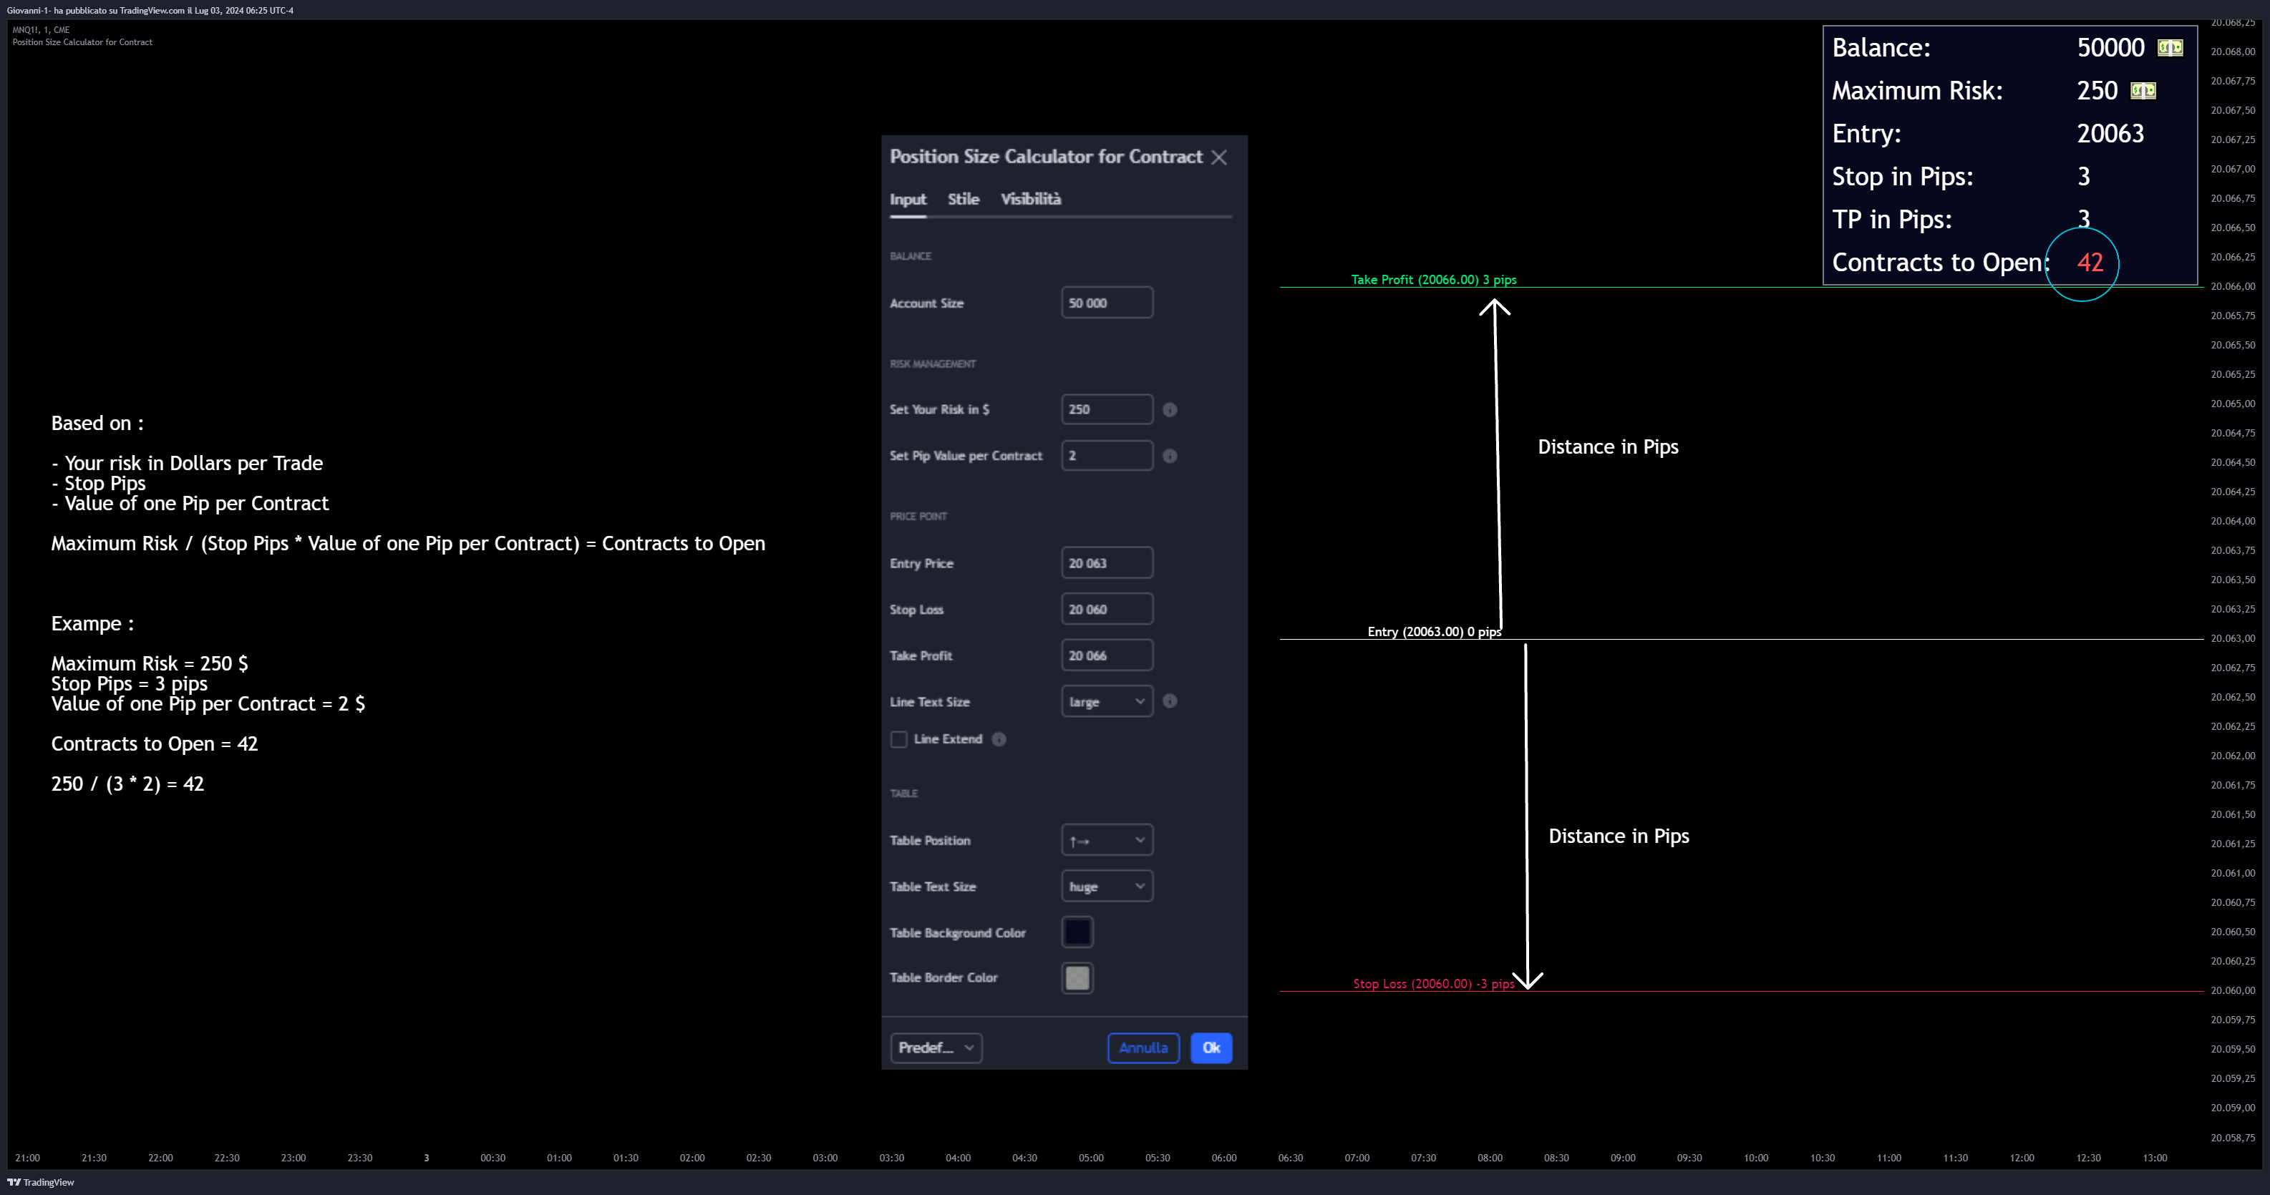This screenshot has height=1195, width=2270.
Task: Click the Entry (20063.00) line label
Action: point(1434,631)
